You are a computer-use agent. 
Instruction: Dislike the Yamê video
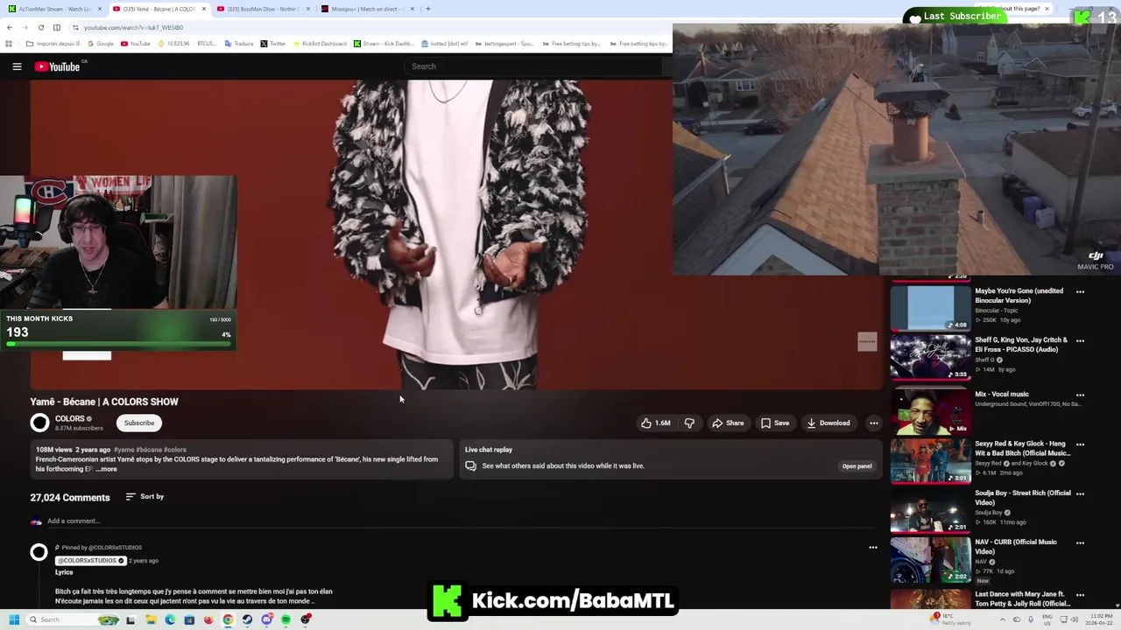click(689, 423)
